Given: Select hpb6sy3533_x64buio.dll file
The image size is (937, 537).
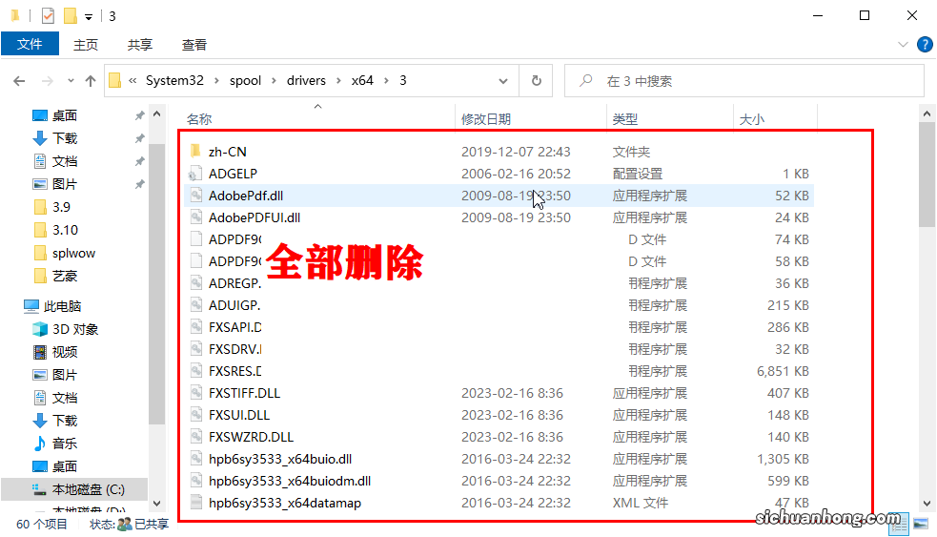Looking at the screenshot, I should pos(499,459).
